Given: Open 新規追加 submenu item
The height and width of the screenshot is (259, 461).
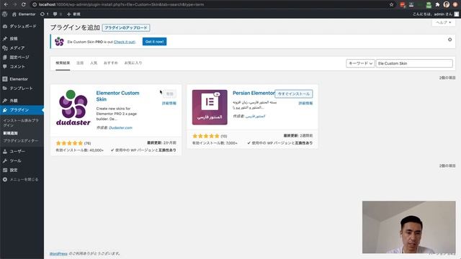Looking at the screenshot, I should (10, 133).
